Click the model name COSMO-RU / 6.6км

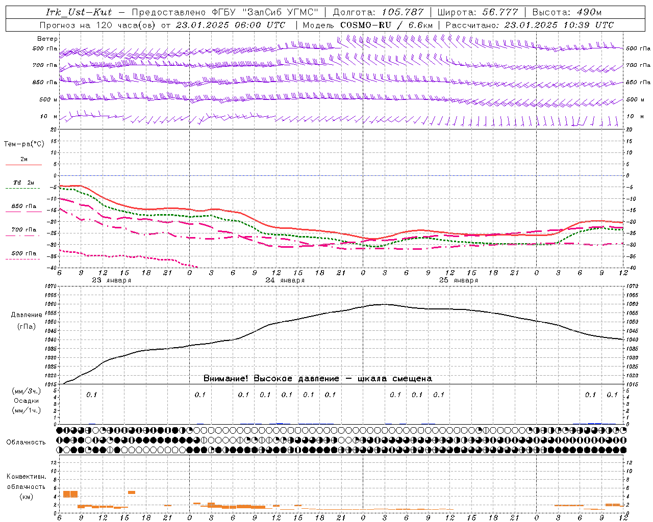click(387, 25)
